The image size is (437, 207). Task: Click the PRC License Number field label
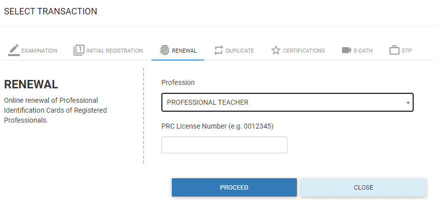(x=218, y=126)
